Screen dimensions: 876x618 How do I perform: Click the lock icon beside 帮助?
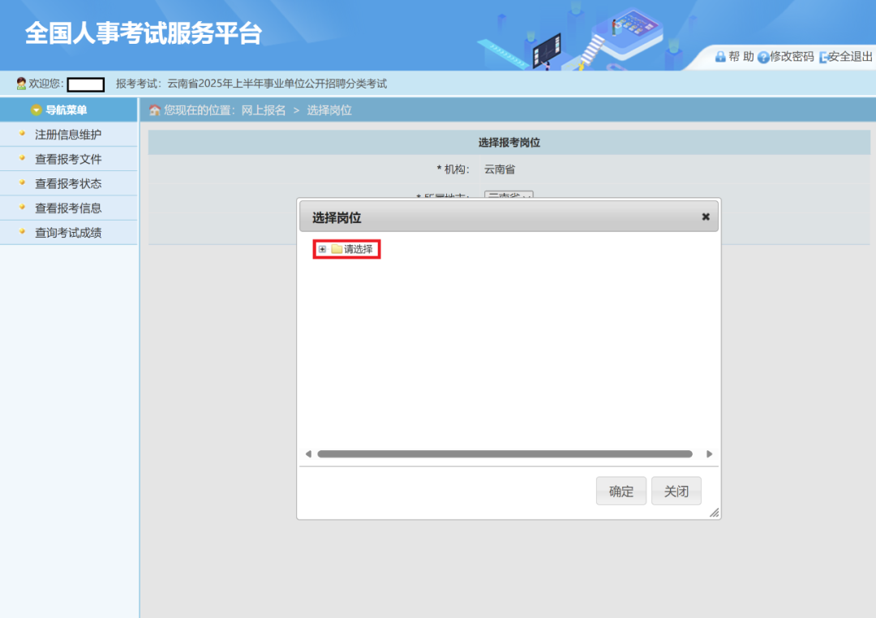[721, 57]
